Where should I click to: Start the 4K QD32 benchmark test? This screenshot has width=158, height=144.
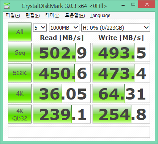coord(20,114)
